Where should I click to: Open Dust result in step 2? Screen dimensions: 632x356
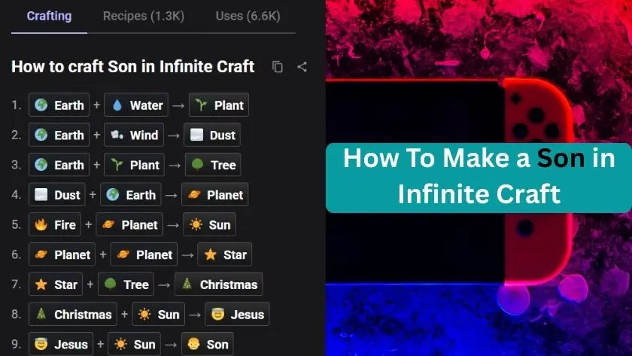212,135
